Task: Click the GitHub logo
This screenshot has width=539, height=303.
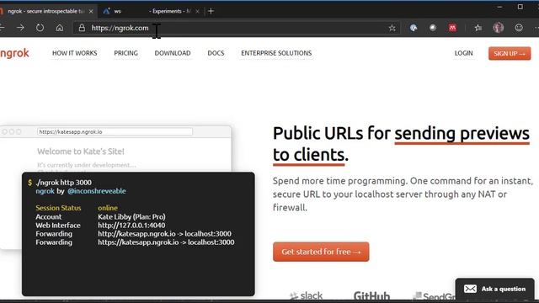Action: coord(371,295)
